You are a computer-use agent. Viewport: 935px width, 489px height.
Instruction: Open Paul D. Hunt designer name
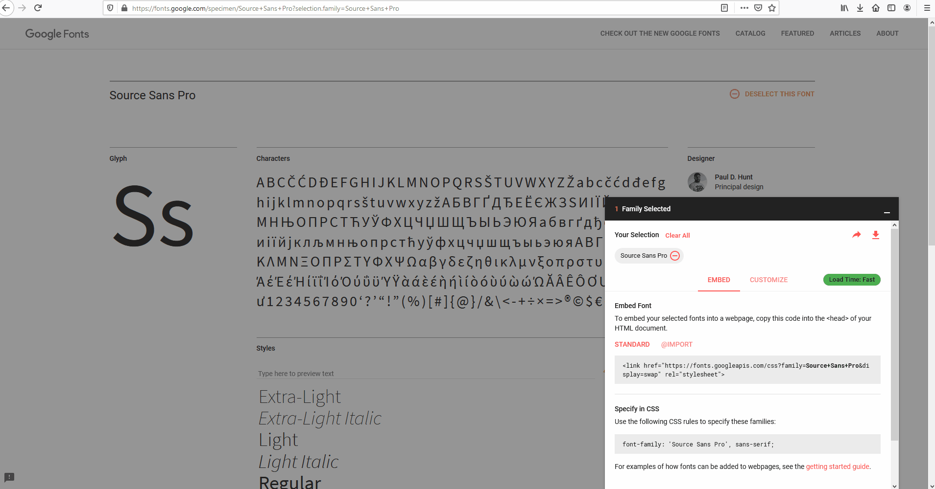click(733, 177)
